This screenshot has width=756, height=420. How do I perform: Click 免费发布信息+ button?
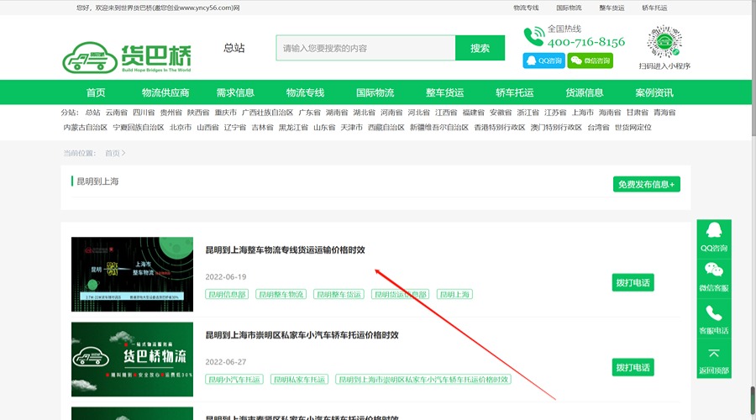pos(646,184)
